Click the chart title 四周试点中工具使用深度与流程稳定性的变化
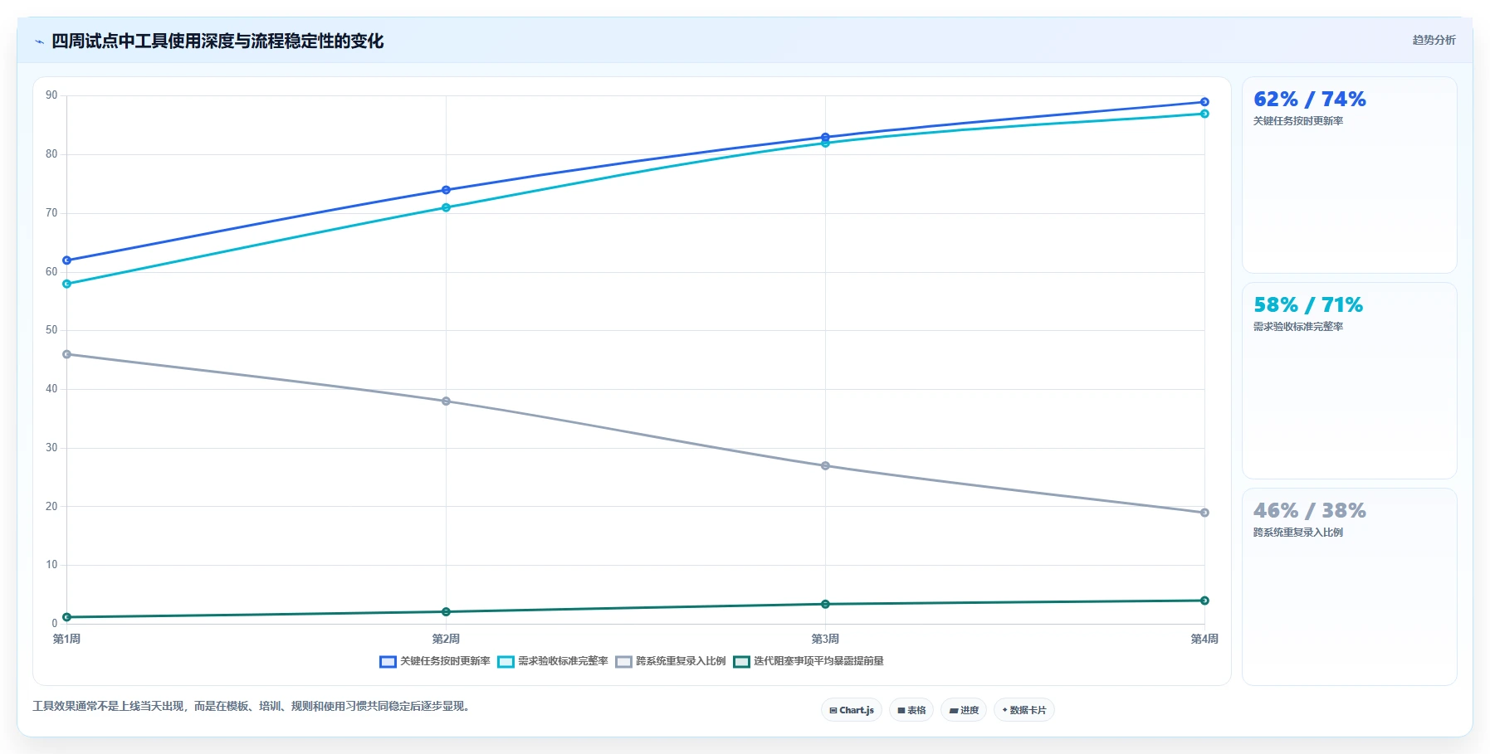 [217, 41]
